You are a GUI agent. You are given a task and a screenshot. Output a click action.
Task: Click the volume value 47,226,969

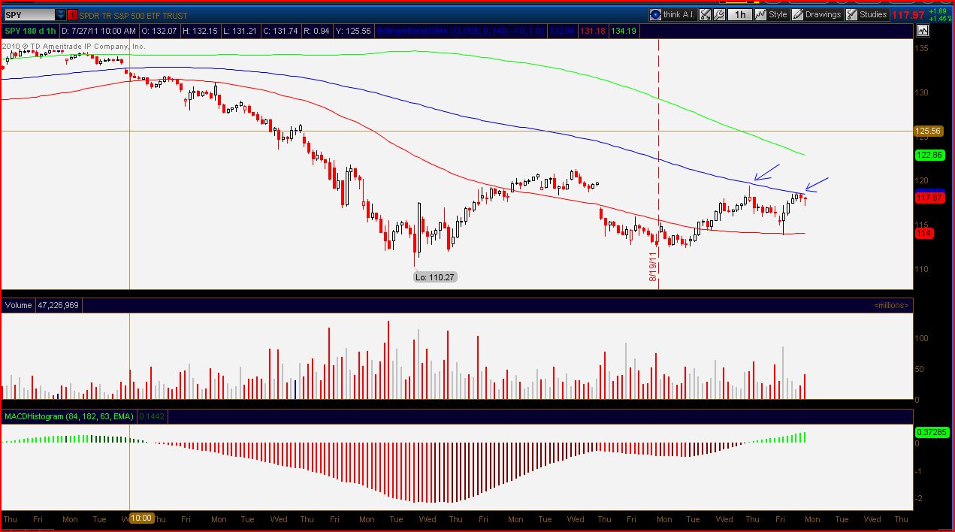[58, 305]
